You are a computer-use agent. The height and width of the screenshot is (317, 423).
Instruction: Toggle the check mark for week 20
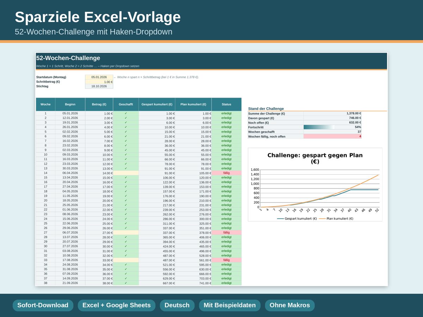point(126,200)
